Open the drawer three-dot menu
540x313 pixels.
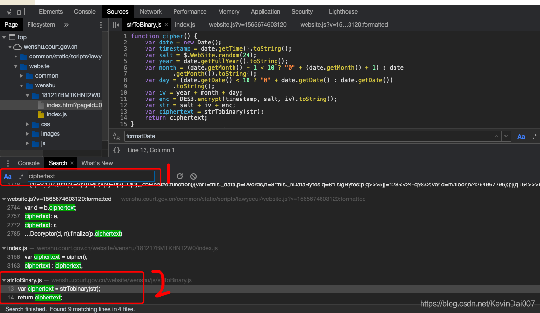[x=8, y=163]
